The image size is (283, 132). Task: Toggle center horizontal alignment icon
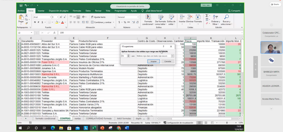[74, 22]
